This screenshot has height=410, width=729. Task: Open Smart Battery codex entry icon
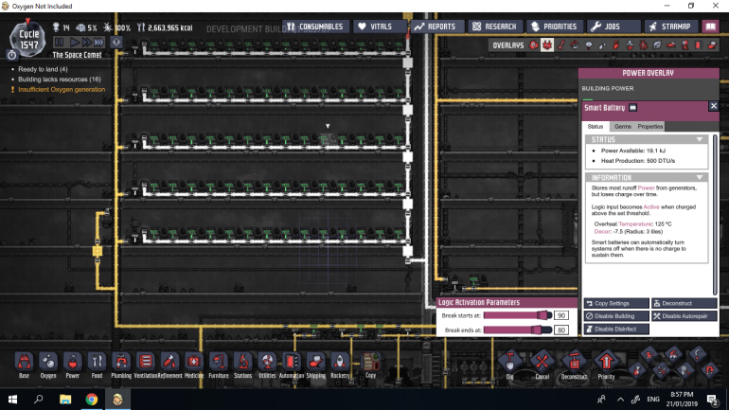click(x=632, y=107)
